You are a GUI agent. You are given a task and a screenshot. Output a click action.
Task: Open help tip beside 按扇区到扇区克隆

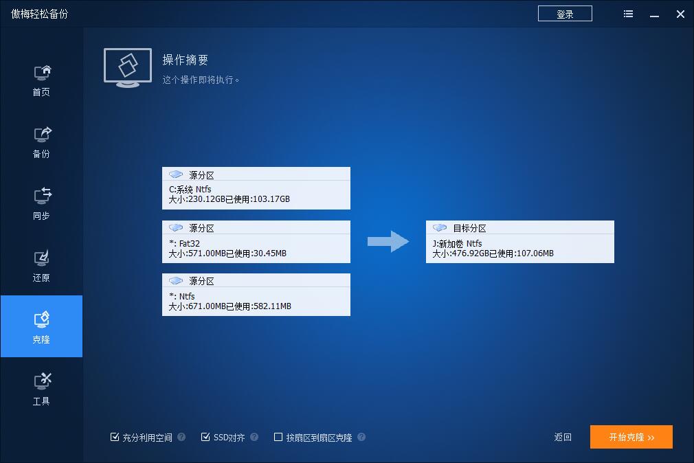(362, 437)
